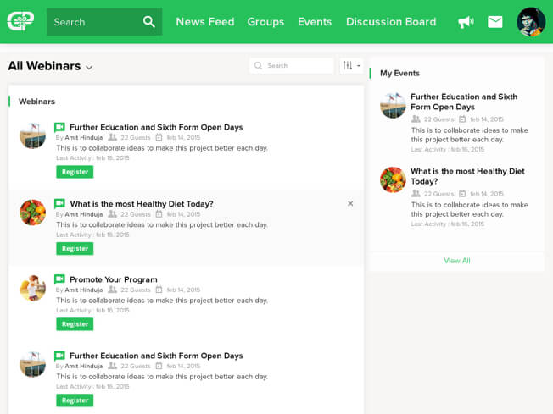Focus the header Search field
The height and width of the screenshot is (414, 553).
(104, 22)
